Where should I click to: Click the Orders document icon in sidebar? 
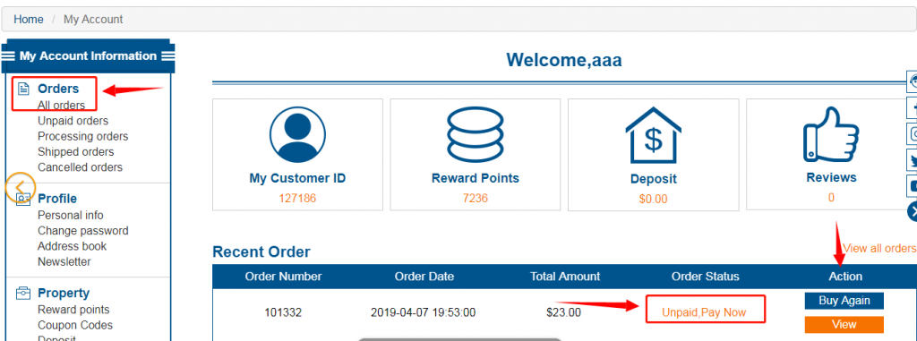[23, 89]
